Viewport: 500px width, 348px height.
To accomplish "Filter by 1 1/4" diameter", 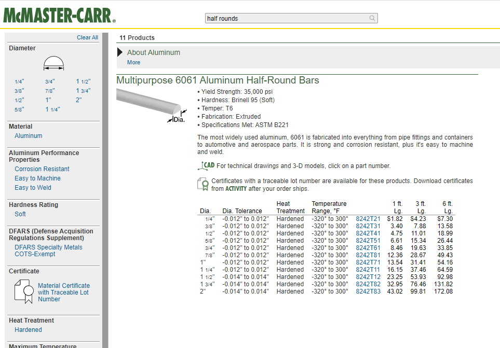I will pyautogui.click(x=52, y=109).
